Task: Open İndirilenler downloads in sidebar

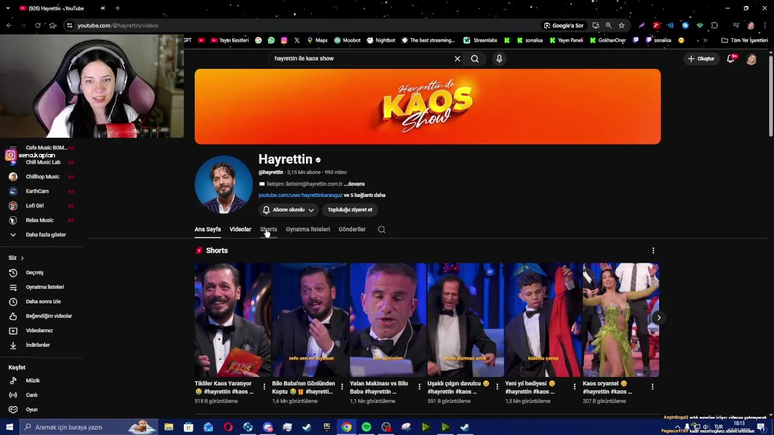Action: [x=41, y=345]
